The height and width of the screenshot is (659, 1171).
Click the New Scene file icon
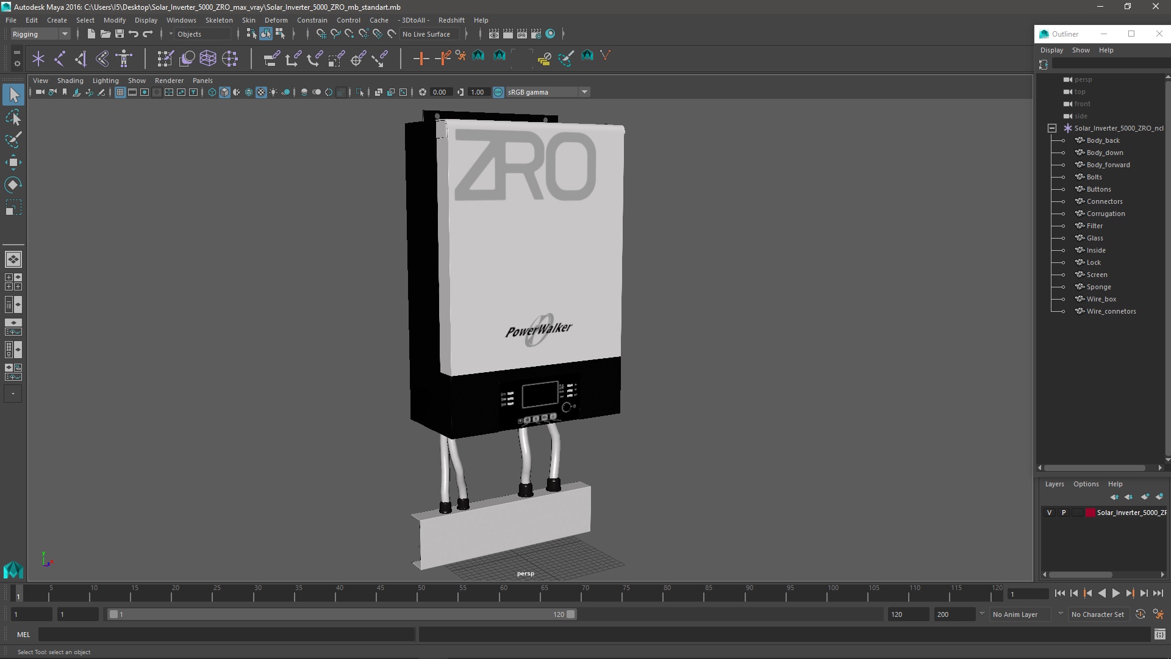tap(91, 34)
